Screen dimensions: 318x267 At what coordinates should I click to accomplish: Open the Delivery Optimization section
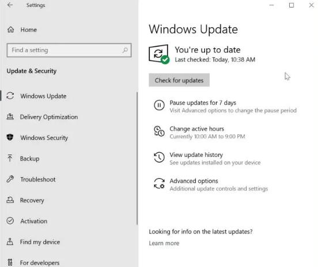tap(49, 117)
